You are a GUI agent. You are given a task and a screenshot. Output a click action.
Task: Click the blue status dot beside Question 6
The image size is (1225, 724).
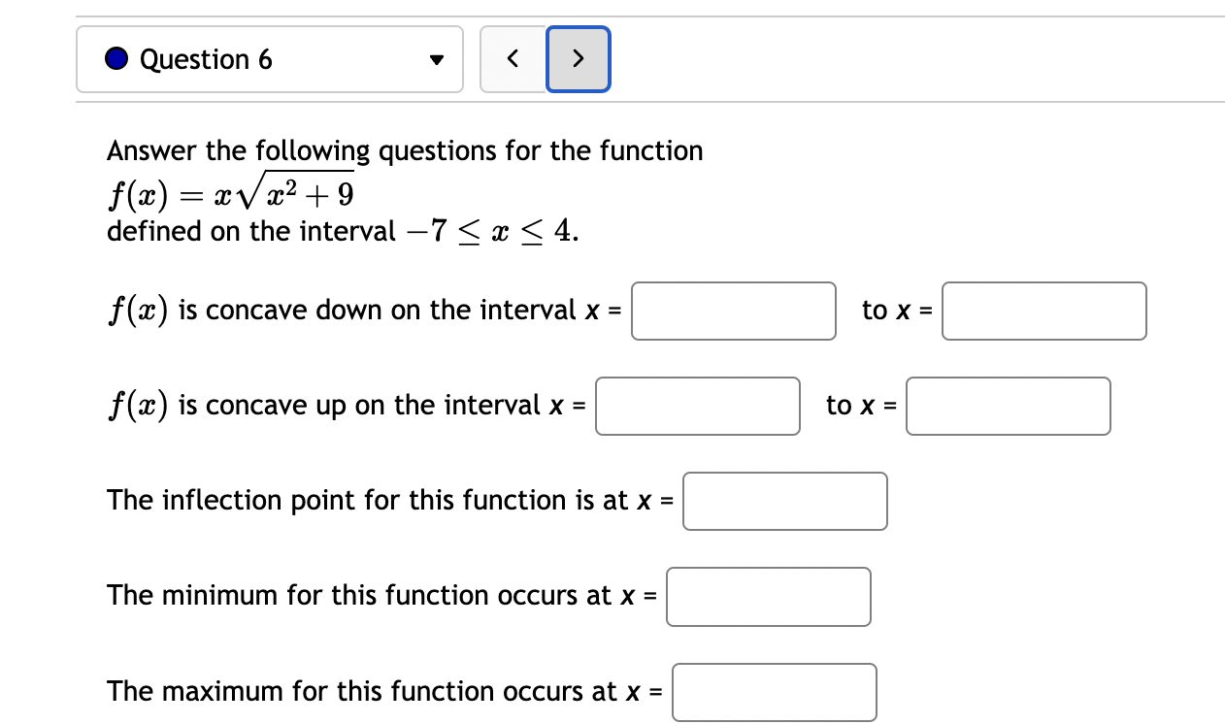(x=116, y=58)
